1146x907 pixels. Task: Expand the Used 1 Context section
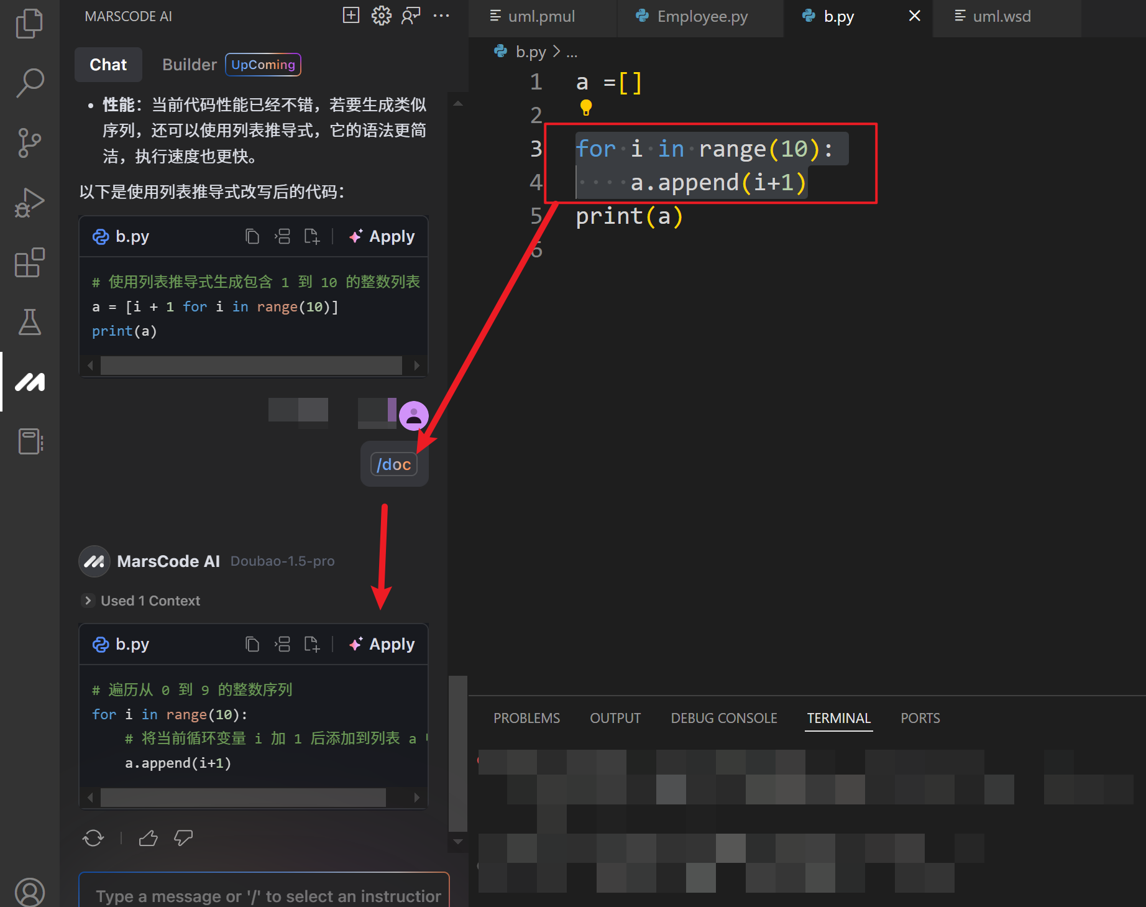click(140, 601)
